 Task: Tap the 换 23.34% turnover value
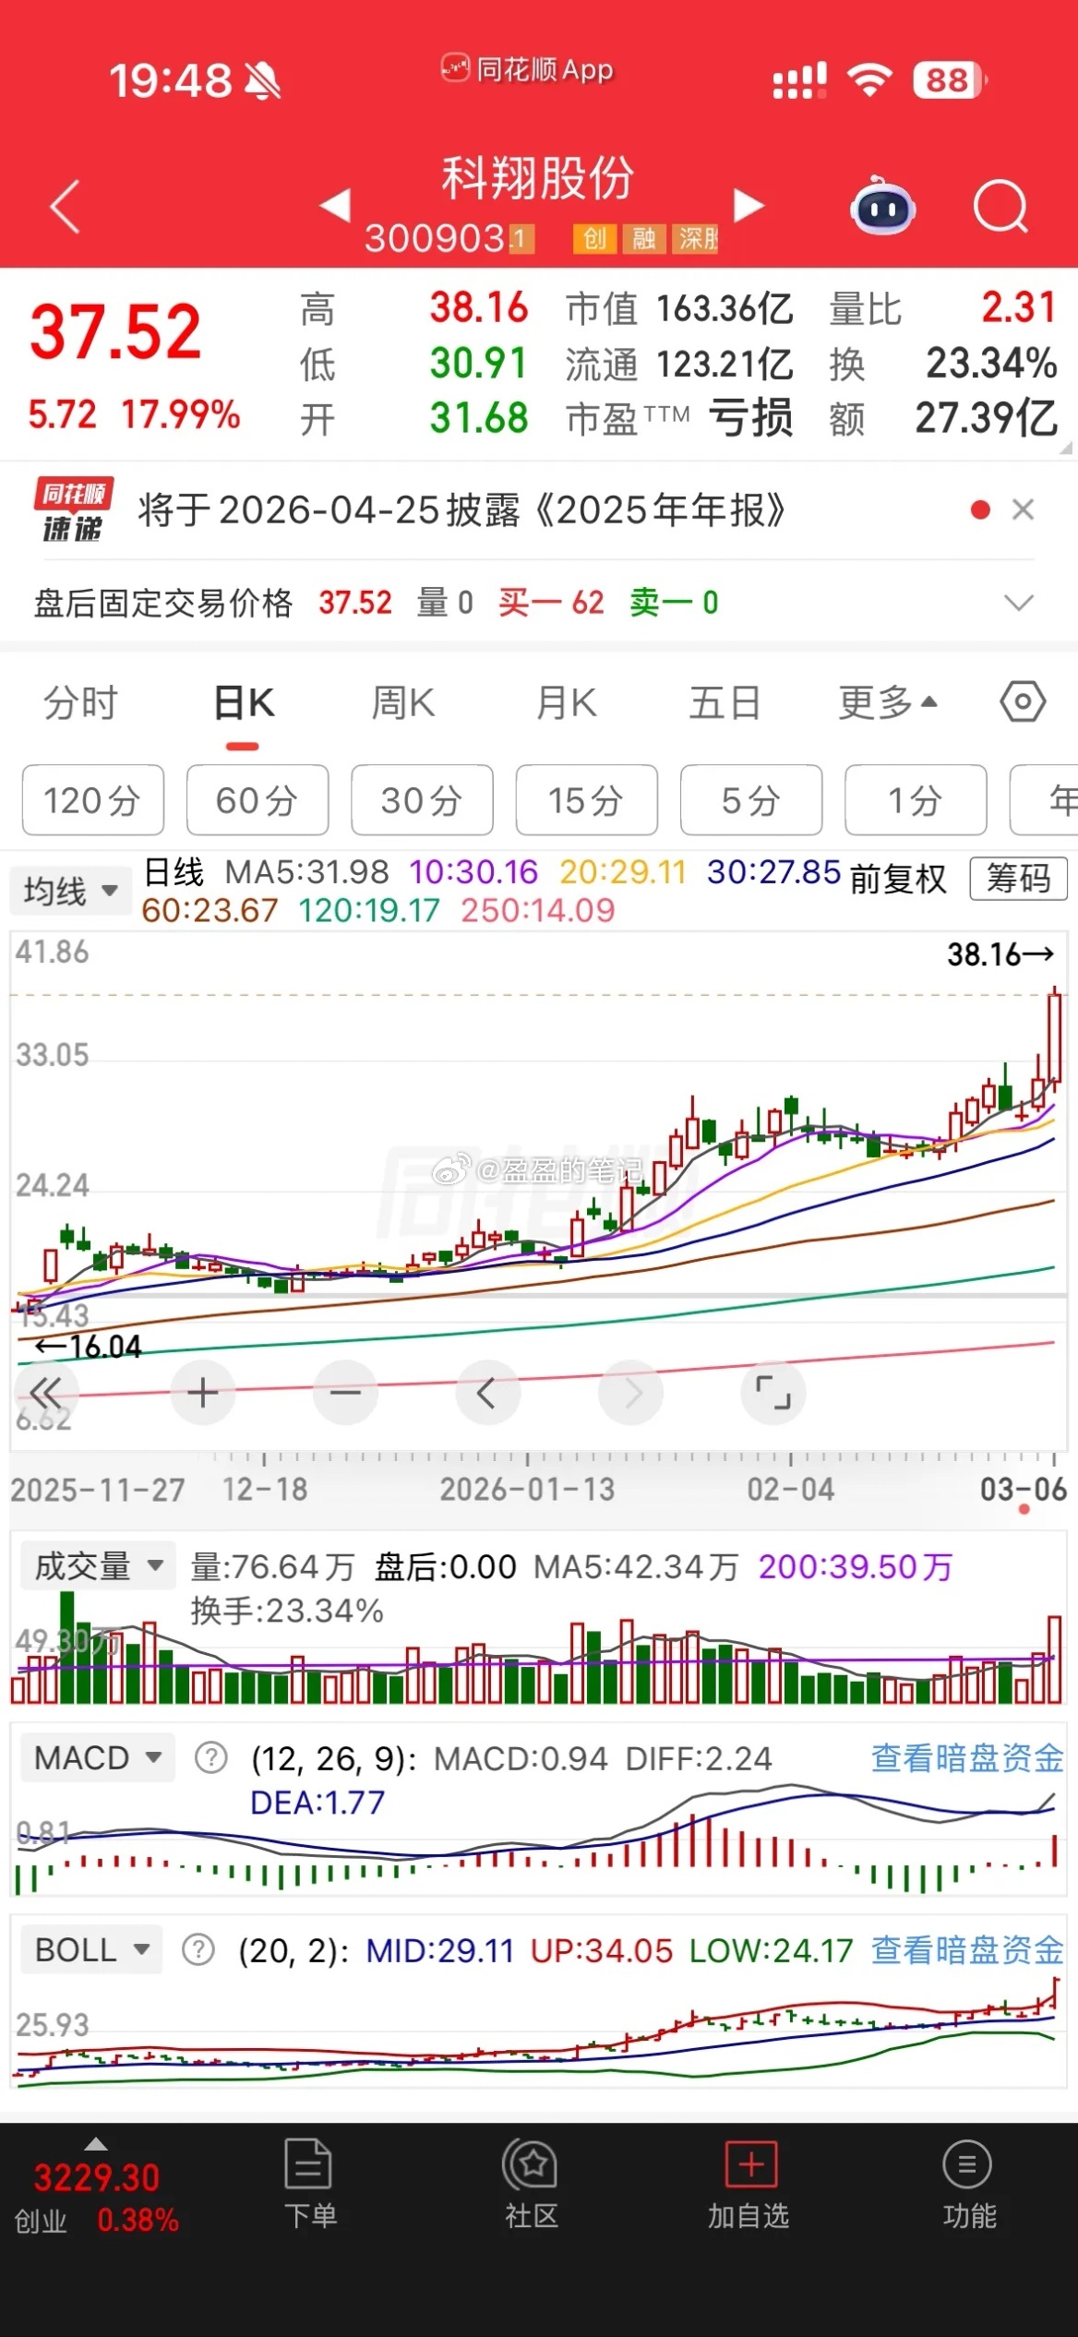tap(991, 364)
